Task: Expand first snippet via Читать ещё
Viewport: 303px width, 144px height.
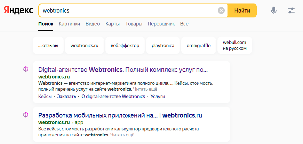Action: tap(143, 89)
